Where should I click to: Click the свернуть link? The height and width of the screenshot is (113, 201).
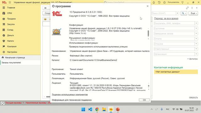click(x=193, y=97)
